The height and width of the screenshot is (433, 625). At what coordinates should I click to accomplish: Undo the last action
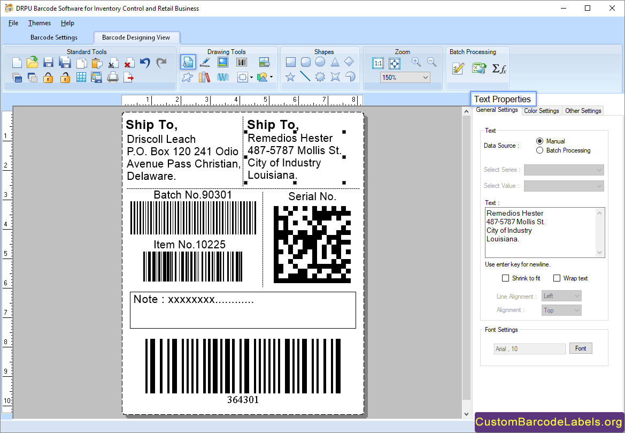tap(145, 63)
